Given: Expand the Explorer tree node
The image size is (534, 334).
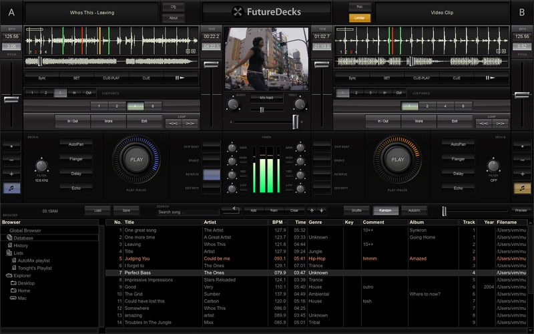Looking at the screenshot, I should click(x=19, y=275).
